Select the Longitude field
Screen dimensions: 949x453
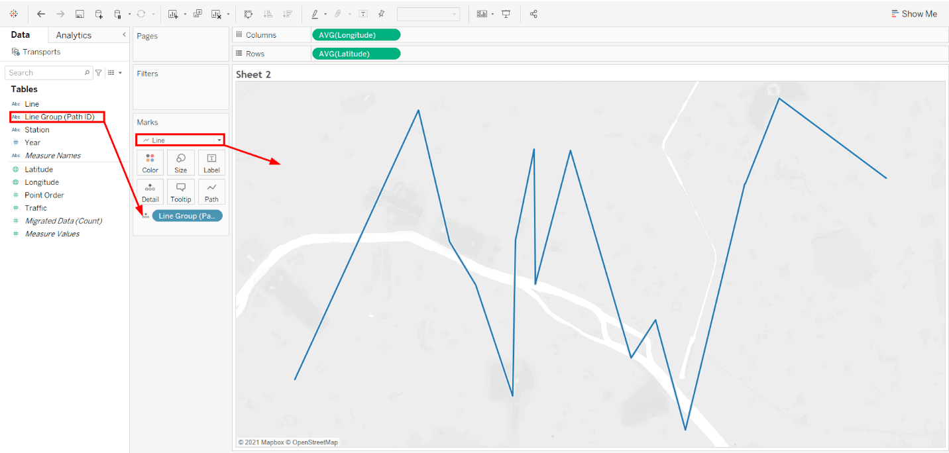[42, 182]
